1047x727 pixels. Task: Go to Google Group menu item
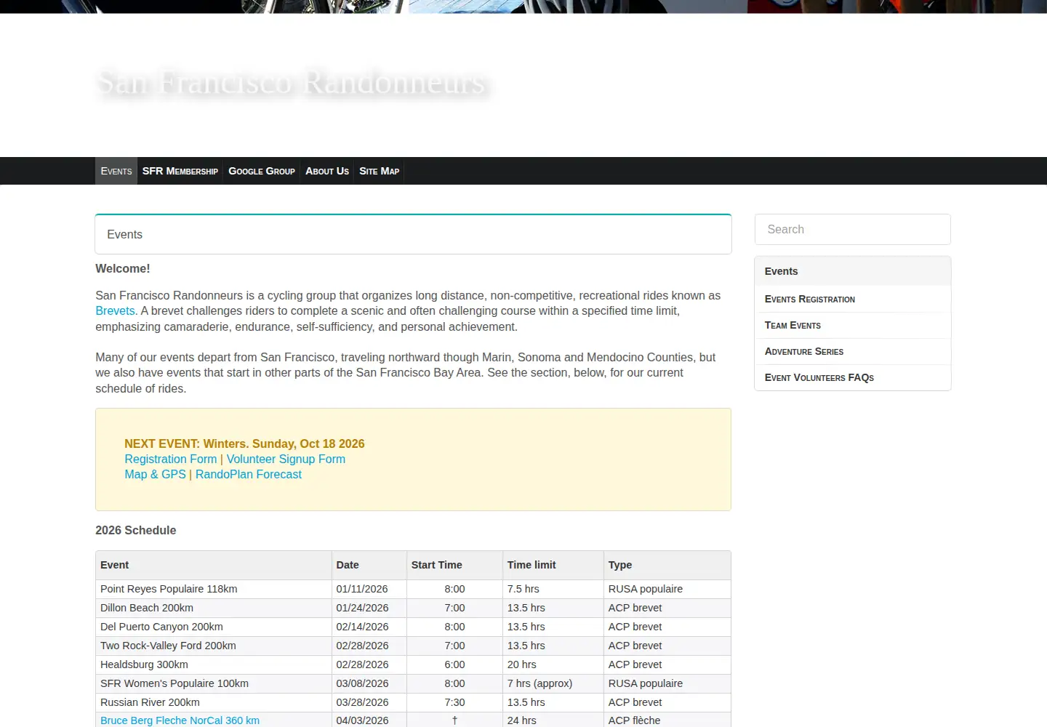[262, 171]
